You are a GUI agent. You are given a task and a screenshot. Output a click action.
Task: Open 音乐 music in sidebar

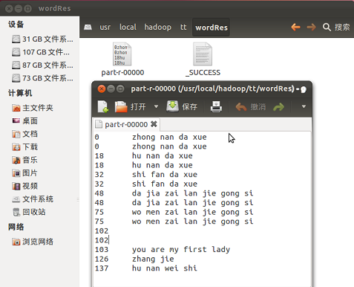(25, 160)
